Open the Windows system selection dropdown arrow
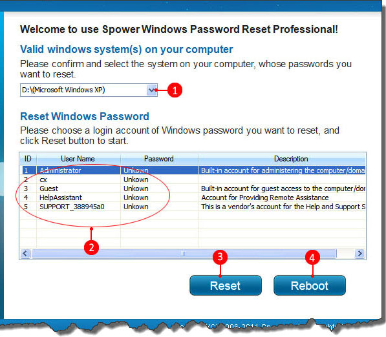Screen dimensions: 386x337 [152, 90]
